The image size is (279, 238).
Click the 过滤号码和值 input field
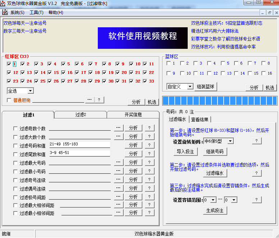79,144
